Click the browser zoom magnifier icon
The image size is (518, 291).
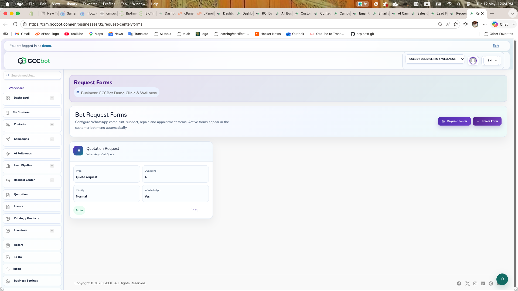(x=440, y=24)
